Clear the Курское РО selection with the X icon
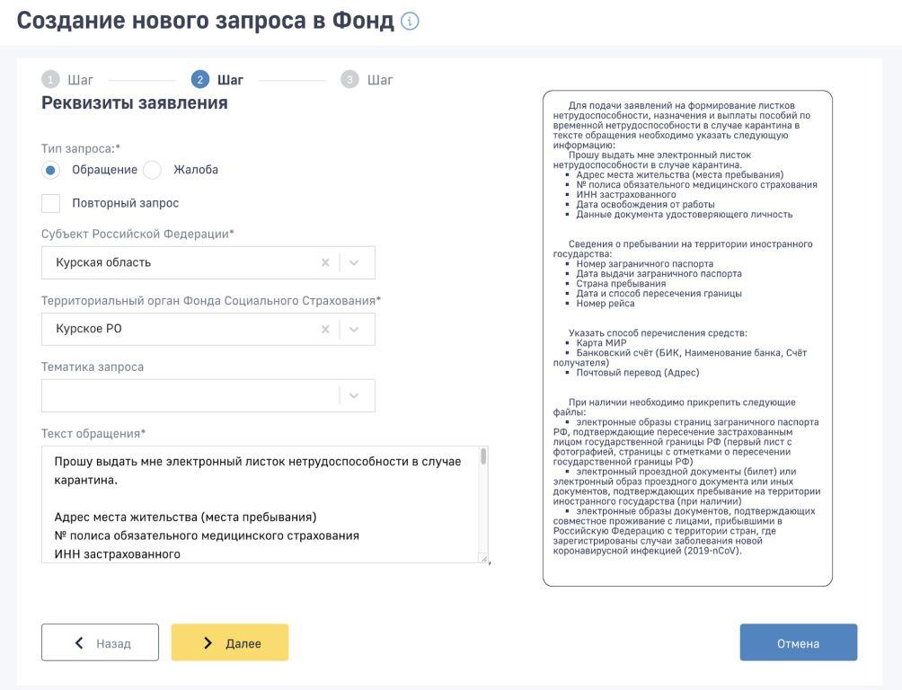The image size is (902, 690). click(x=328, y=329)
